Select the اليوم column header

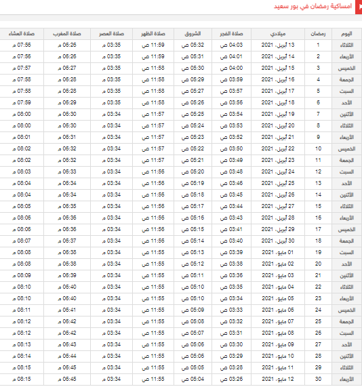pyautogui.click(x=346, y=34)
